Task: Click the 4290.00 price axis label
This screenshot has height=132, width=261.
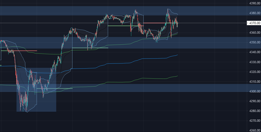Action: [x=255, y=101]
